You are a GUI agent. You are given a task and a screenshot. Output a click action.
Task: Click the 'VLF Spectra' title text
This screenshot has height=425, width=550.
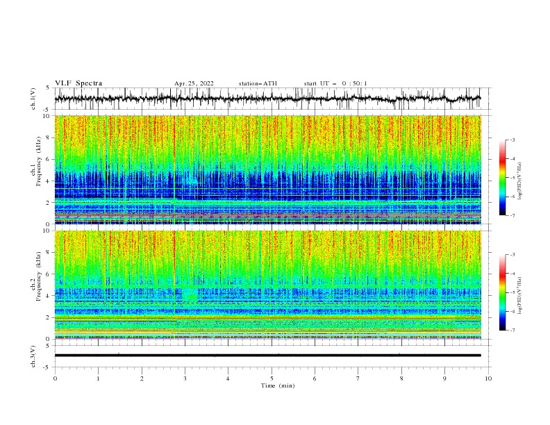point(78,83)
